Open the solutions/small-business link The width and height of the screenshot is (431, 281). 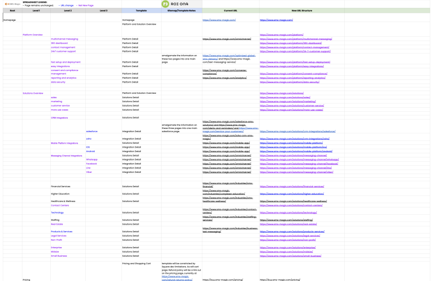pyautogui.click(x=291, y=256)
